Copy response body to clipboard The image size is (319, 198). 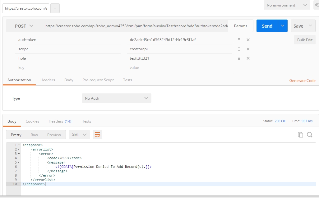(x=300, y=135)
